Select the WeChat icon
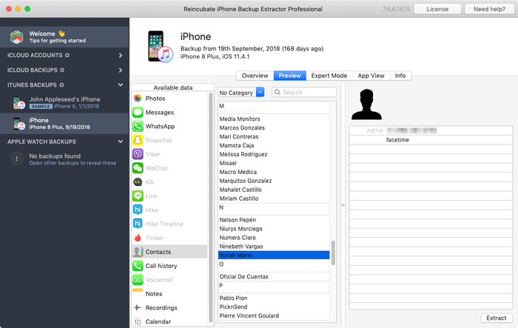The width and height of the screenshot is (518, 328). pos(138,168)
